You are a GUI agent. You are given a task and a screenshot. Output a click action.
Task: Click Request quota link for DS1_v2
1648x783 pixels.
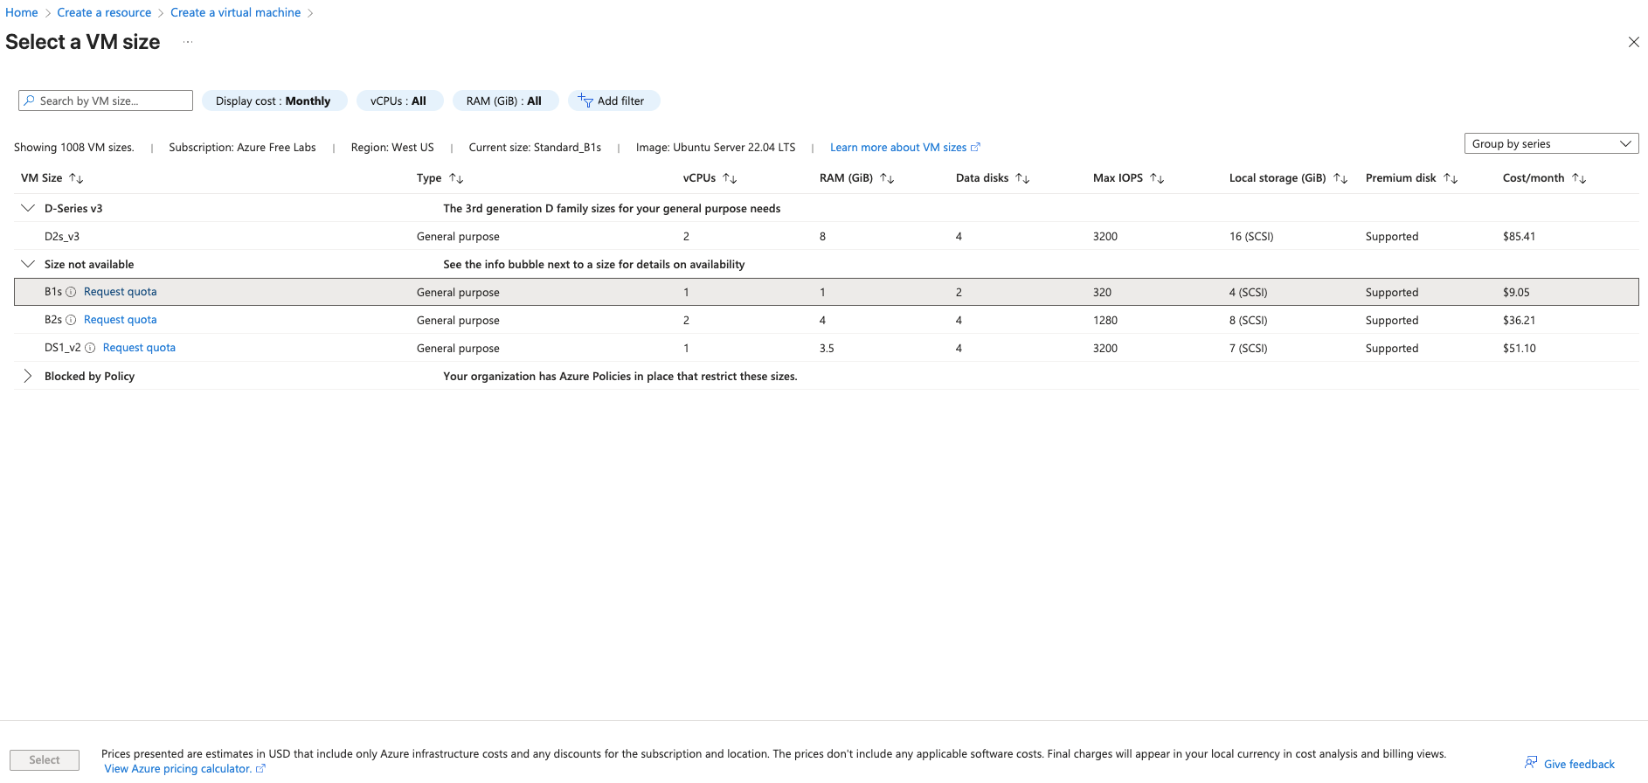tap(139, 348)
